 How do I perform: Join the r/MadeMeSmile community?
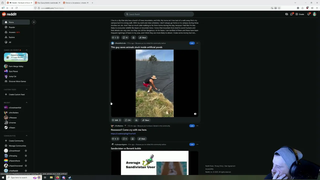(192, 43)
